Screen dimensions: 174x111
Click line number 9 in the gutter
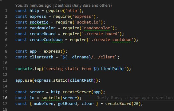coord(6,57)
